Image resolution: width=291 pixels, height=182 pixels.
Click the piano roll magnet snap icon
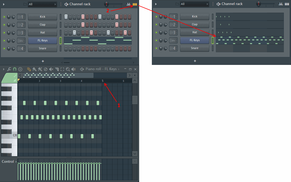[15, 69]
